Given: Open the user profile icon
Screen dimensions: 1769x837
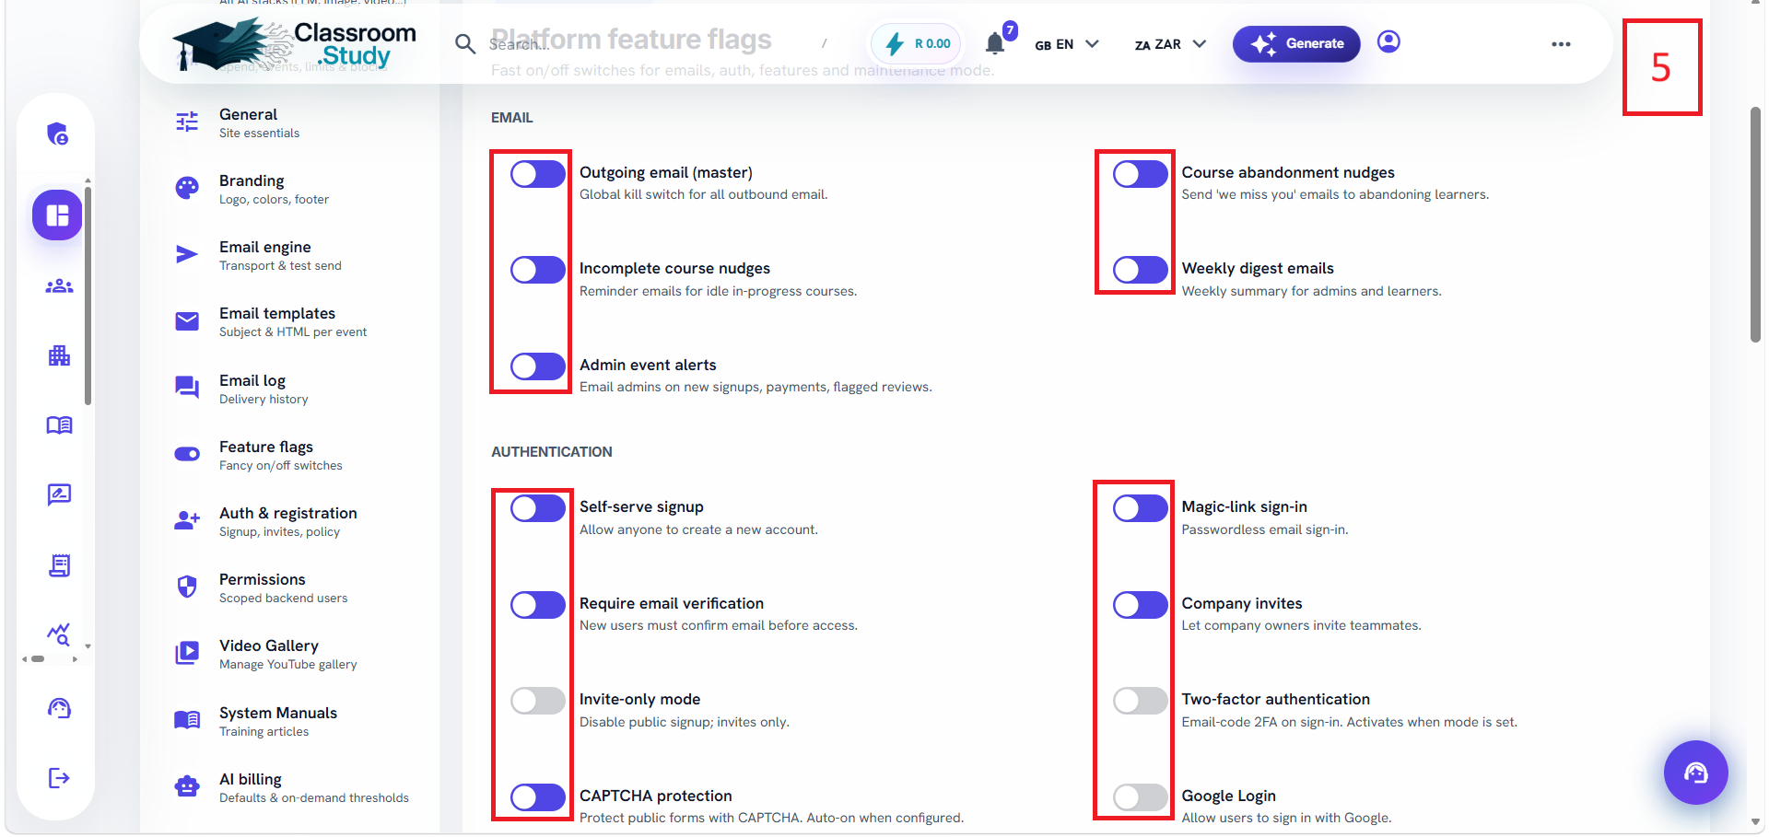Looking at the screenshot, I should pyautogui.click(x=1388, y=42).
